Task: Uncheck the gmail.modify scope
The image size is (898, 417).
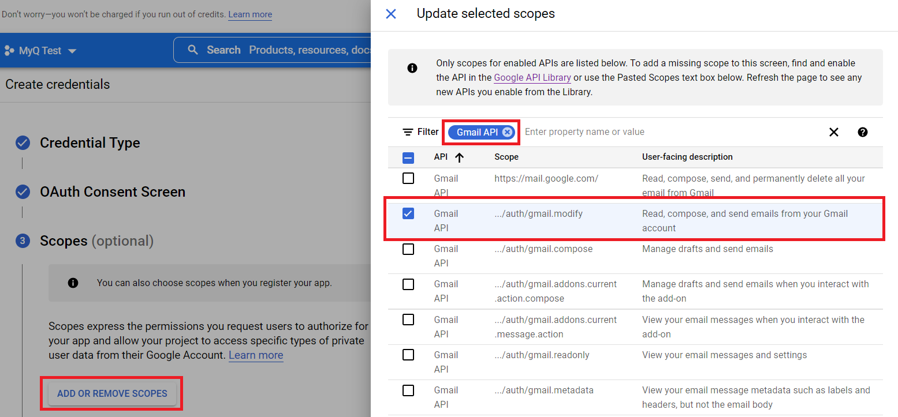Action: pos(408,213)
